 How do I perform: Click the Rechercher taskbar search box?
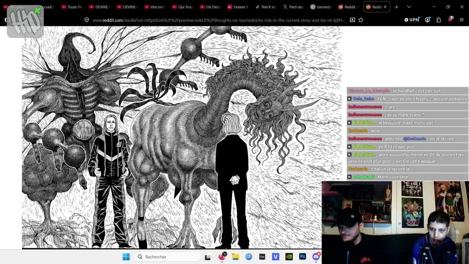(x=167, y=257)
